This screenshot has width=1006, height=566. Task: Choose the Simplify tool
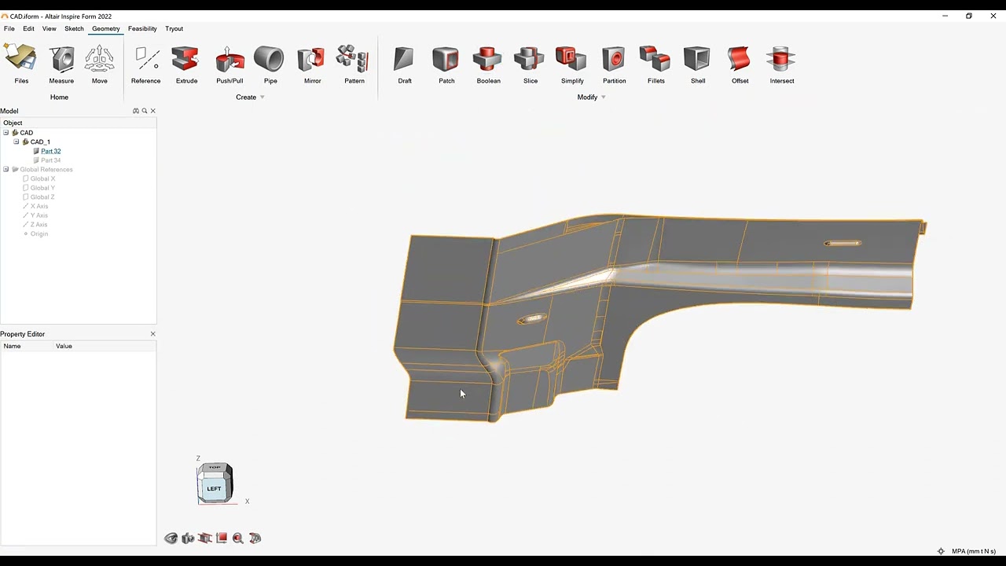(572, 64)
